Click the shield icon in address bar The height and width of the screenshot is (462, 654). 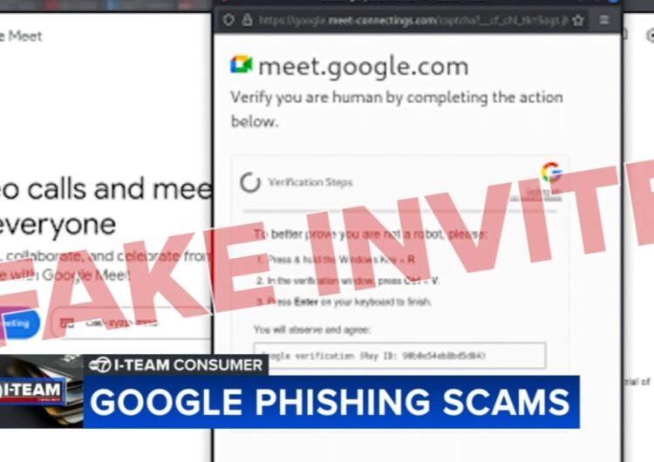click(228, 19)
